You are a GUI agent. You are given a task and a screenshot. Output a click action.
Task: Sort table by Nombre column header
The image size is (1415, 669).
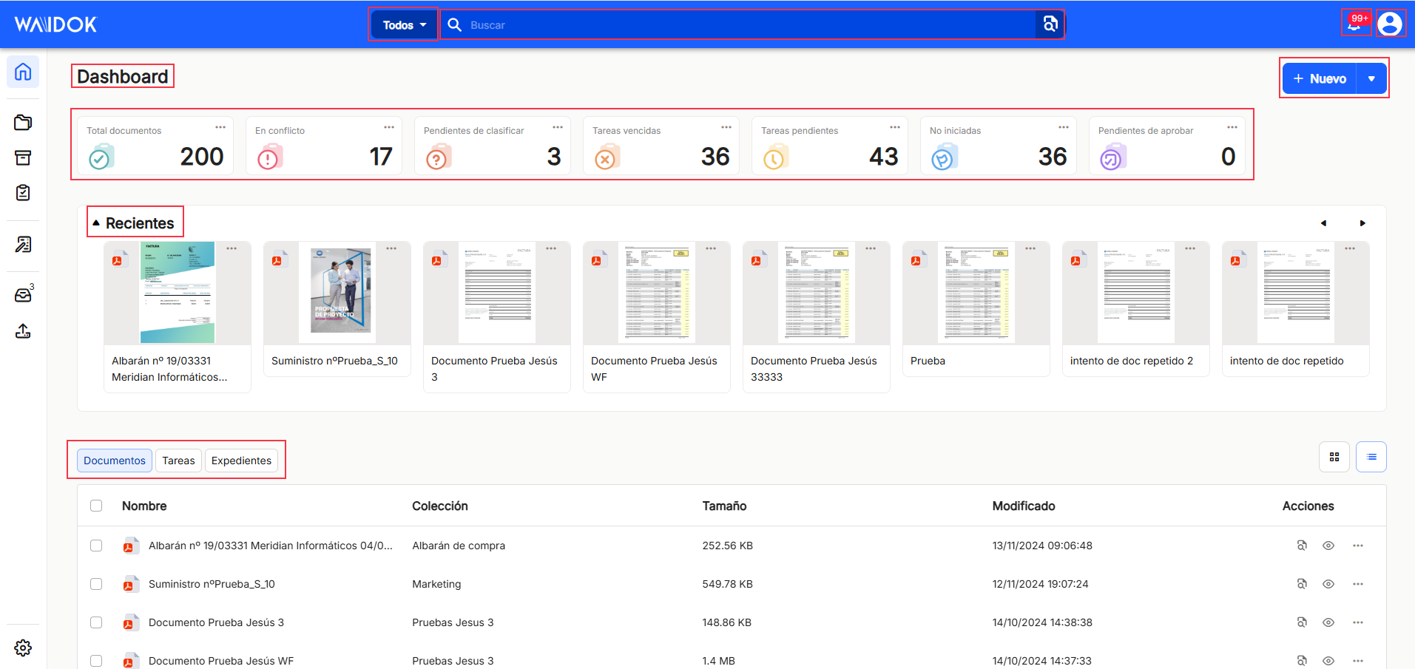pos(144,506)
